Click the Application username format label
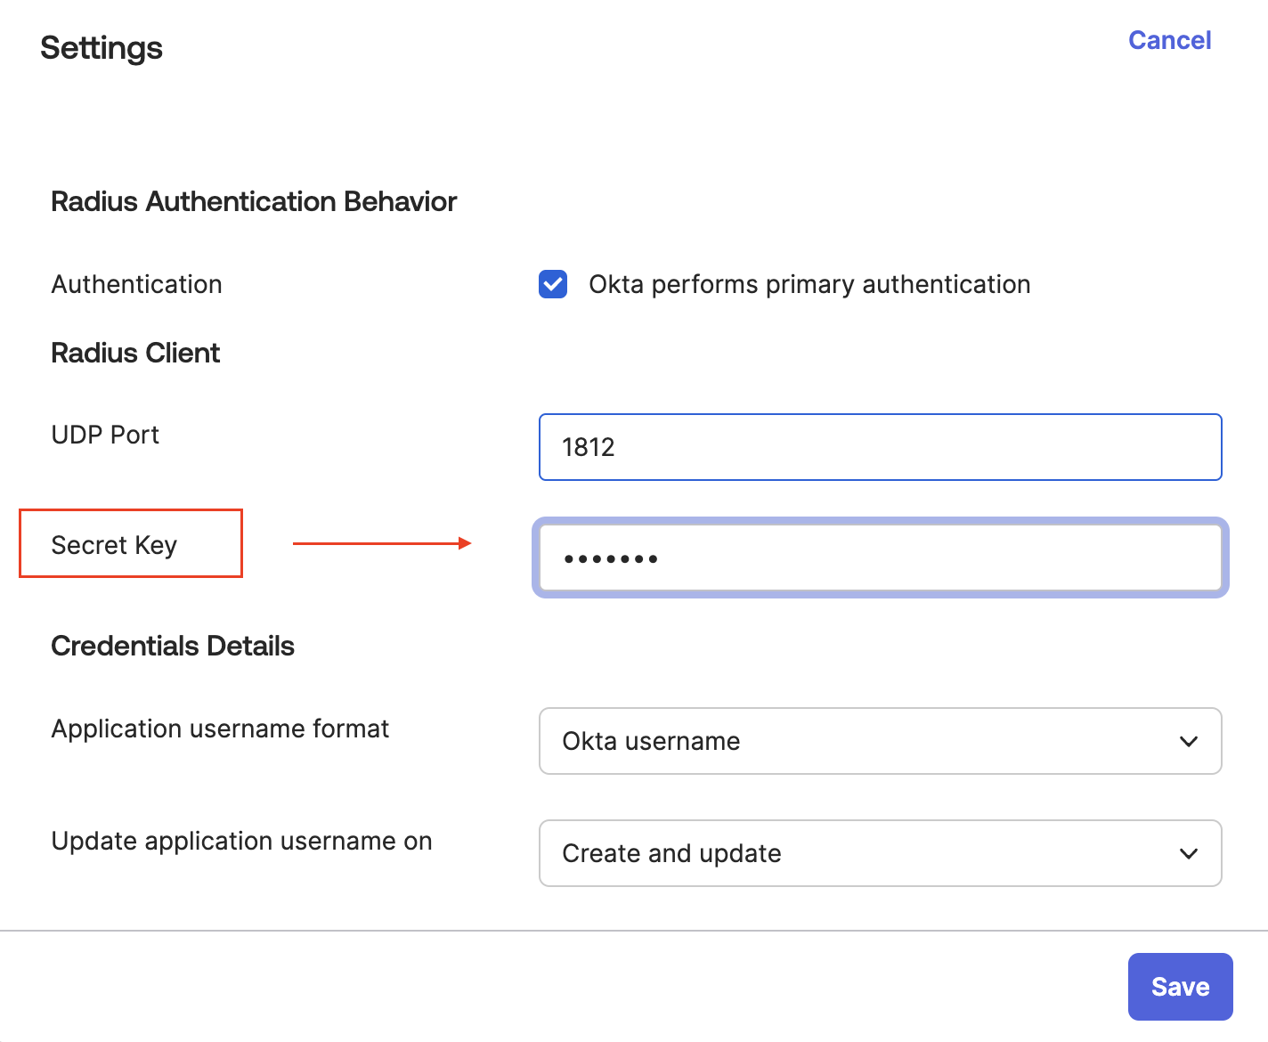Image resolution: width=1268 pixels, height=1042 pixels. coord(220,729)
